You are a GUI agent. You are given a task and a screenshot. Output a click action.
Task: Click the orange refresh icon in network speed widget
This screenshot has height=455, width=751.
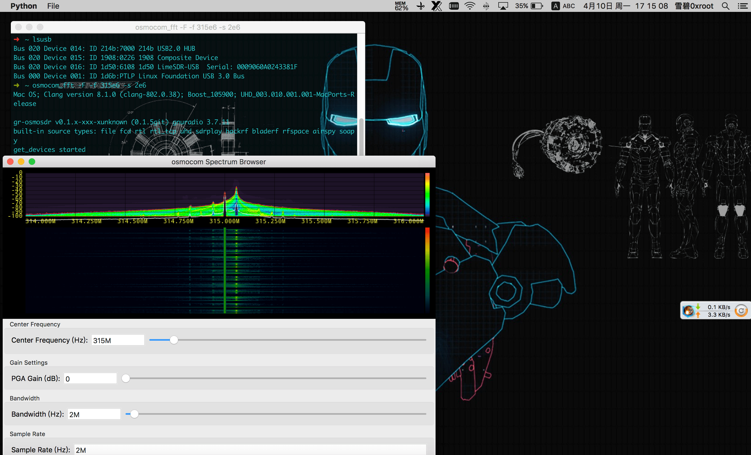click(x=741, y=311)
